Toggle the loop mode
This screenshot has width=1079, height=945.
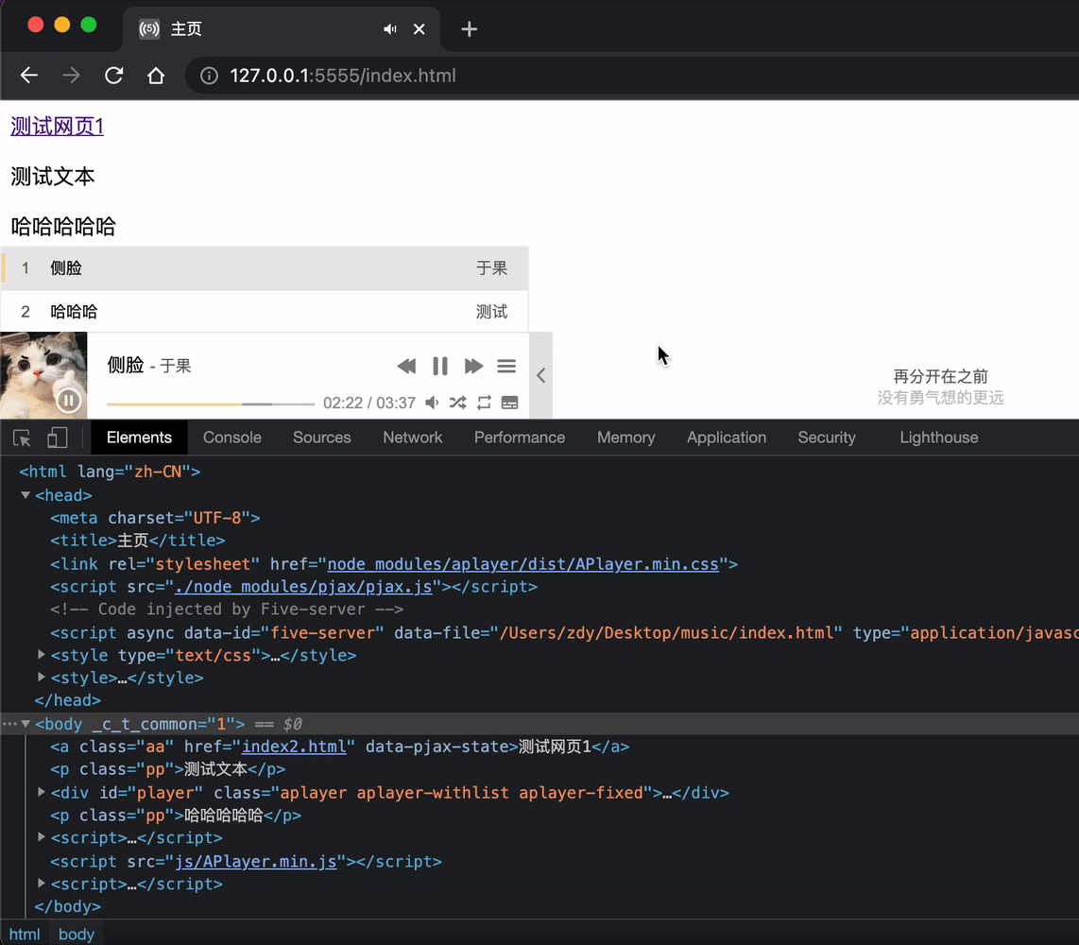click(484, 403)
